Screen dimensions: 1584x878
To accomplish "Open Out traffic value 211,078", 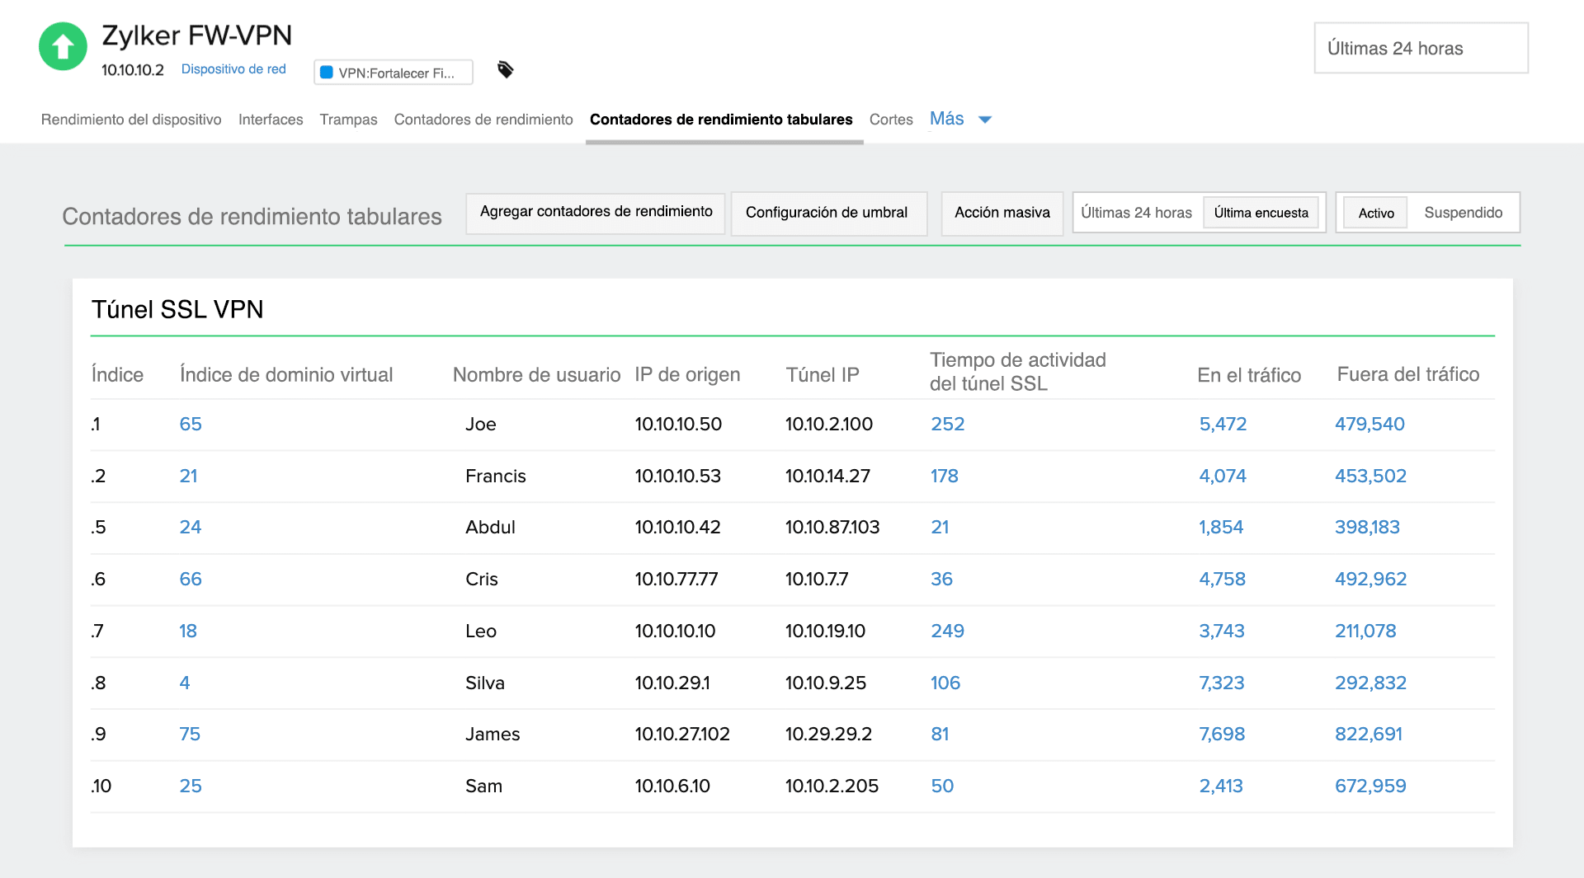I will pos(1365,632).
